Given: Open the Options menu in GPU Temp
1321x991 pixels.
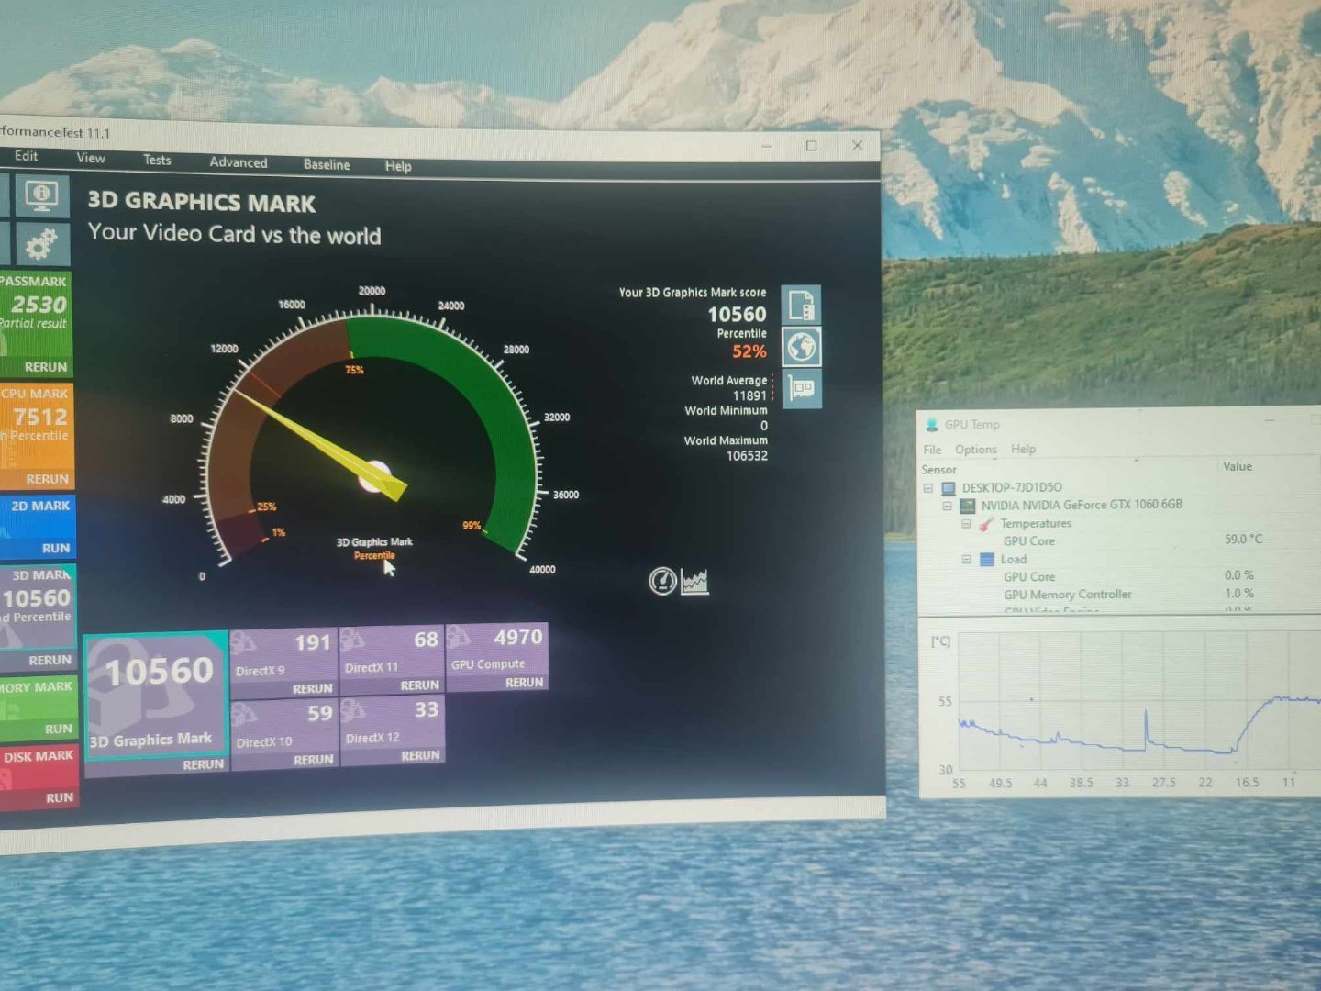Looking at the screenshot, I should tap(975, 450).
